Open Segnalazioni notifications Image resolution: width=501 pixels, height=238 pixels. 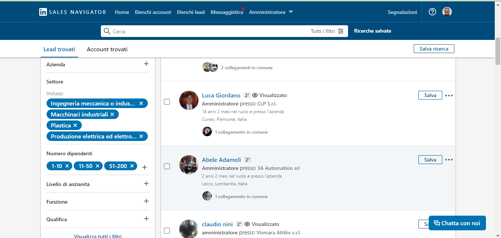(402, 12)
